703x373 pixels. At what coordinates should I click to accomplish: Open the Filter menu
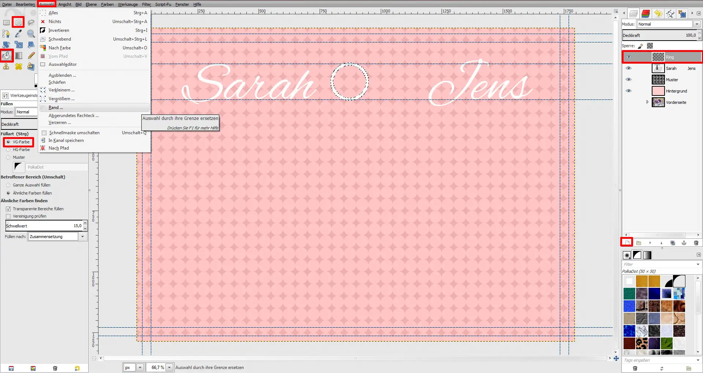click(x=146, y=4)
